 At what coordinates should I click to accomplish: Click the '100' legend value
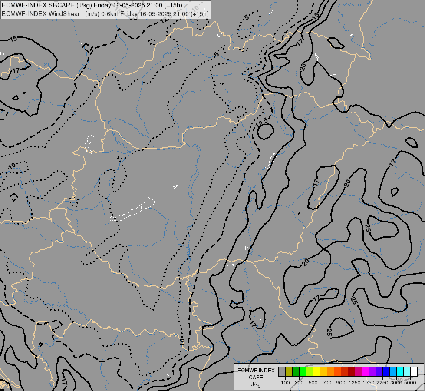[x=285, y=383]
